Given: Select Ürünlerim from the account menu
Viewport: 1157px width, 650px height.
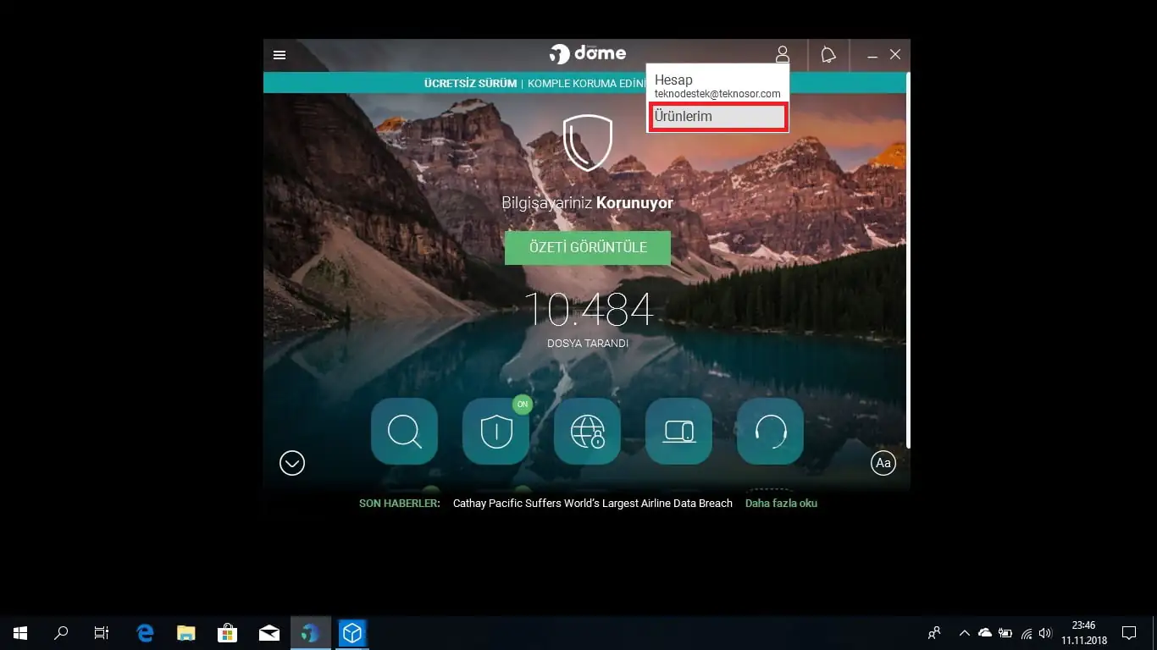Looking at the screenshot, I should pos(718,117).
